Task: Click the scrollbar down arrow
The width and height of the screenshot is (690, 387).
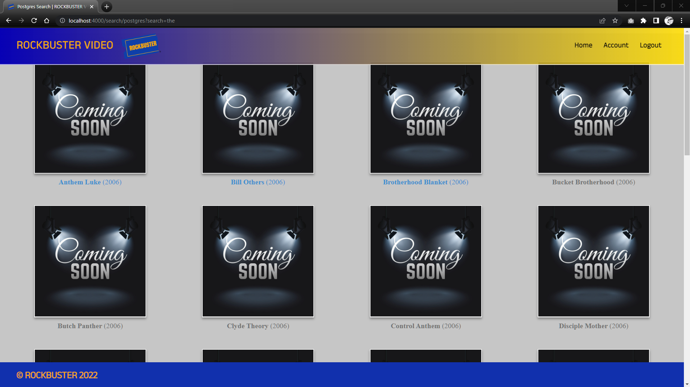Action: [687, 384]
